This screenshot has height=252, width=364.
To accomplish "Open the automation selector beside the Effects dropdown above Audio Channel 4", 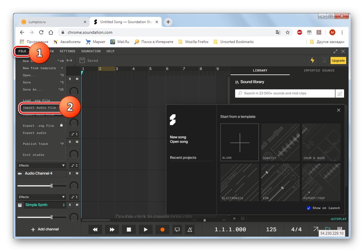I will point(74,165).
